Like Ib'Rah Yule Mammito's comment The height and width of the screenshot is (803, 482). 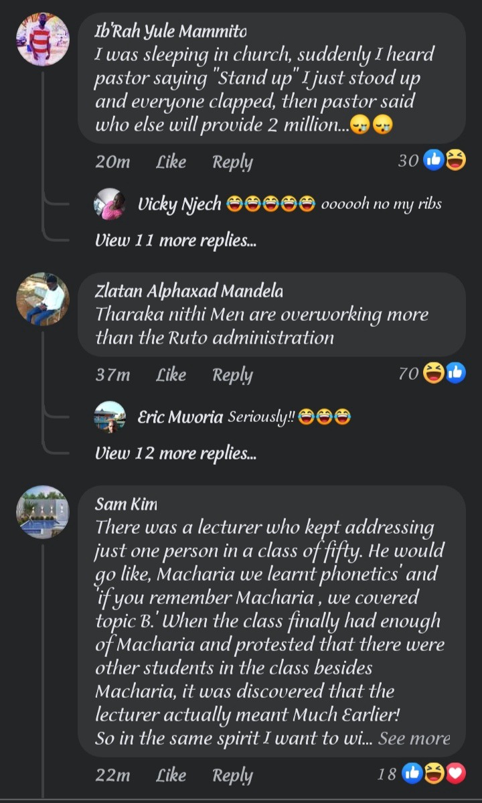(171, 162)
